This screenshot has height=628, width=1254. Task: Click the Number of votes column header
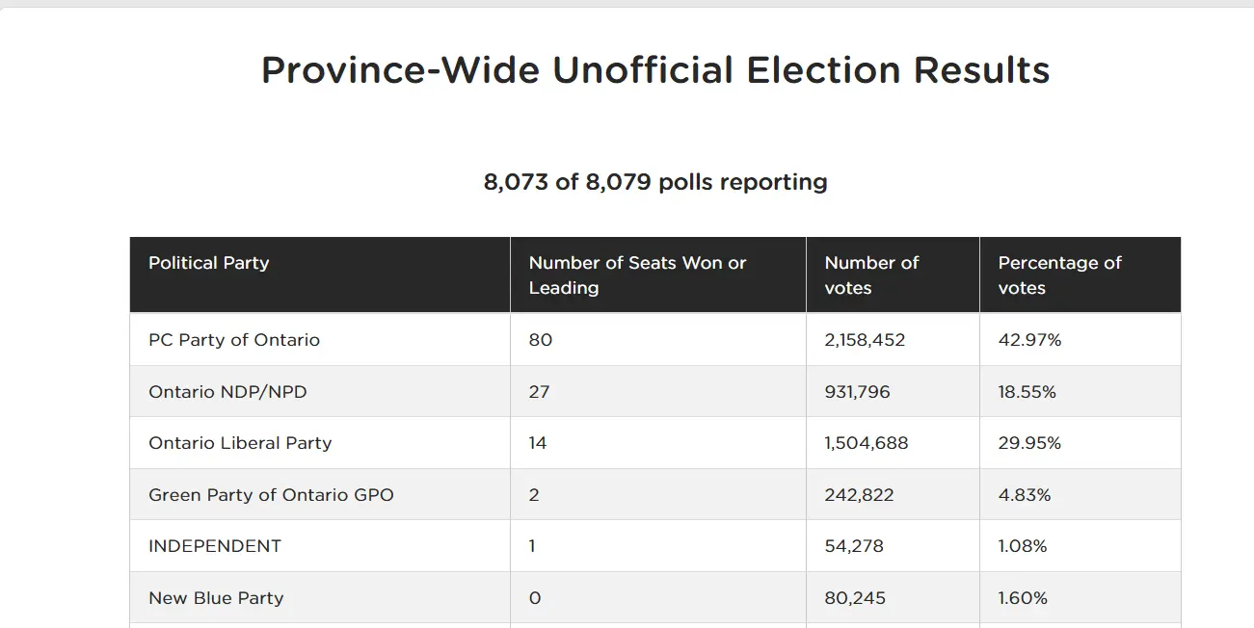point(871,275)
